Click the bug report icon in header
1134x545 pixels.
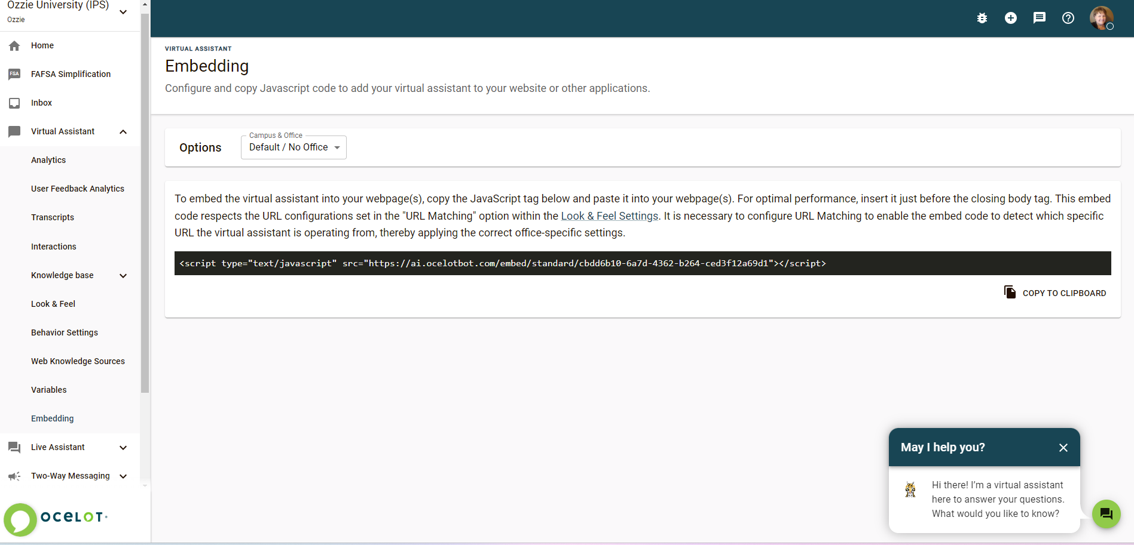[982, 18]
